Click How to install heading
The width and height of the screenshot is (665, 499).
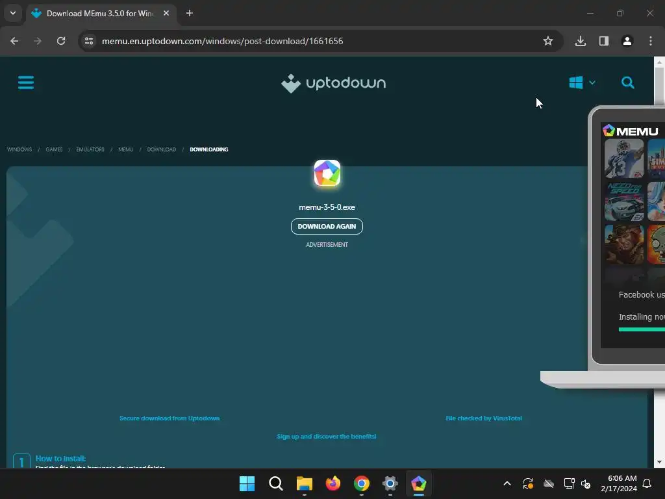60,458
